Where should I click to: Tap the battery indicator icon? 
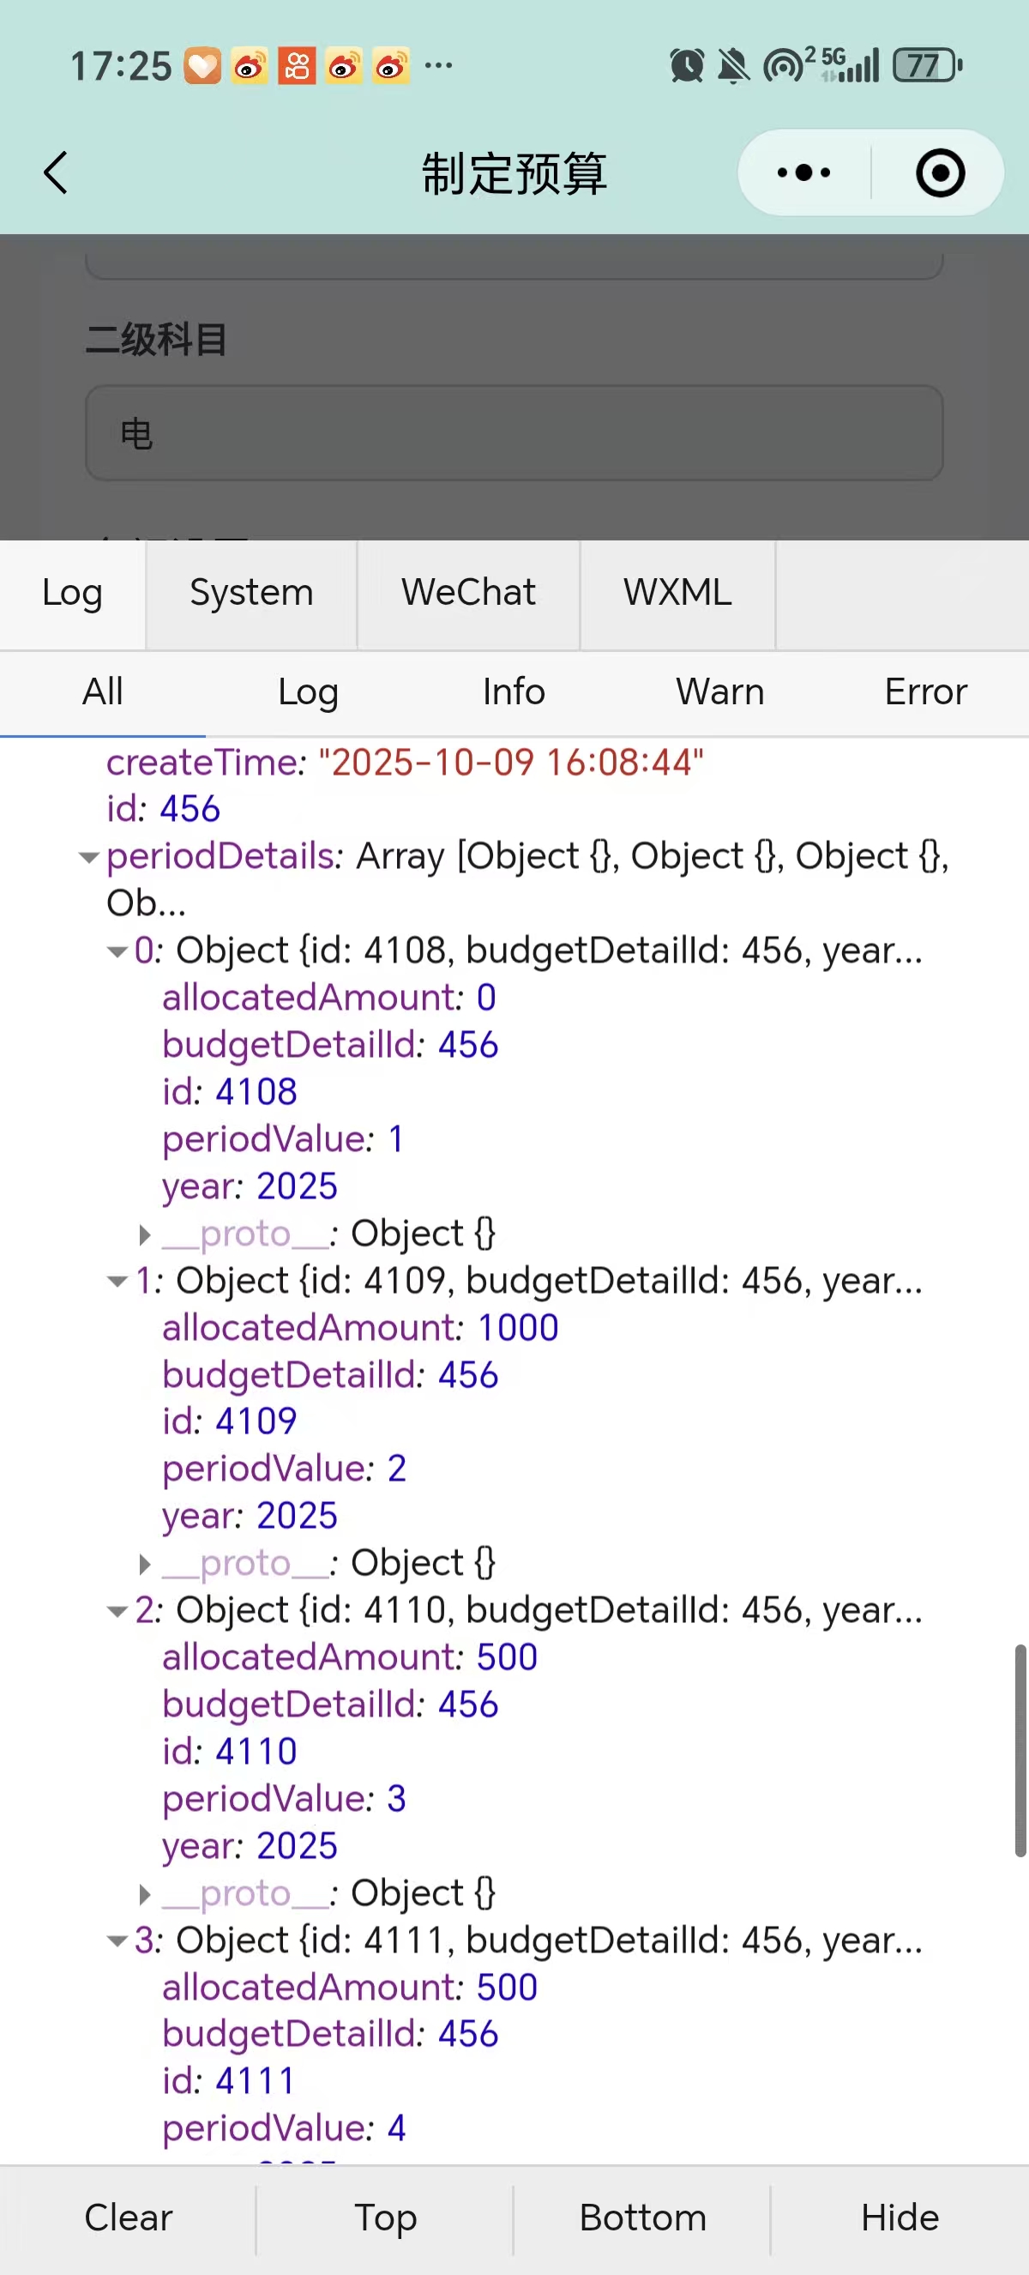(927, 66)
